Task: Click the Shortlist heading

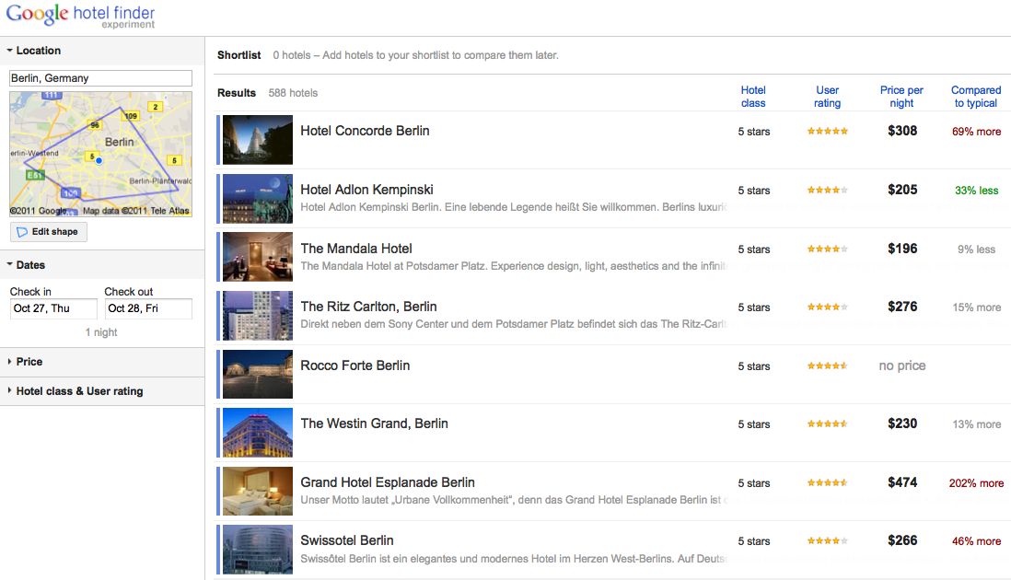Action: pyautogui.click(x=239, y=55)
